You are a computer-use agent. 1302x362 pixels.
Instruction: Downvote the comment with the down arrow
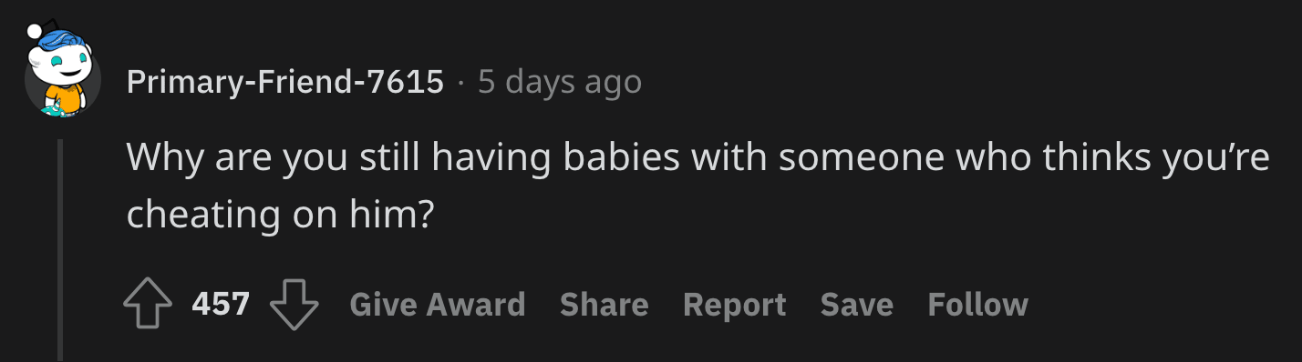pyautogui.click(x=294, y=305)
